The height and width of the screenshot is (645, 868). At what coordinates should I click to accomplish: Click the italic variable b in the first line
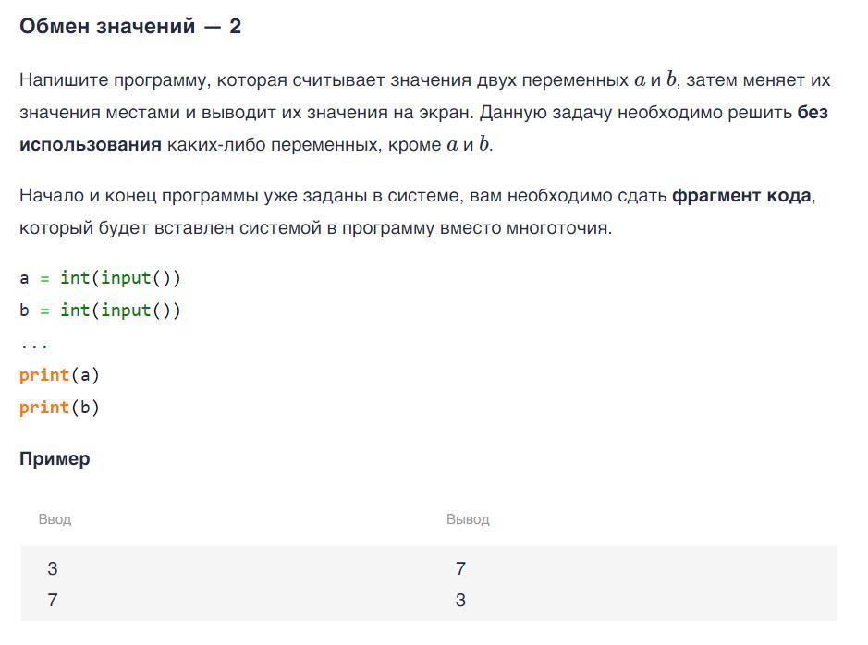671,79
